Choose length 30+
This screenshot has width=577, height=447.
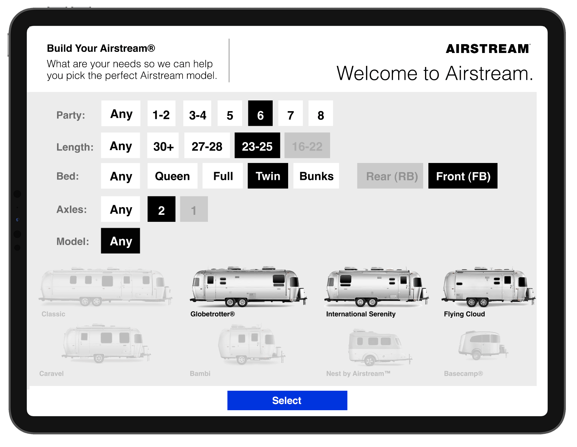(163, 145)
